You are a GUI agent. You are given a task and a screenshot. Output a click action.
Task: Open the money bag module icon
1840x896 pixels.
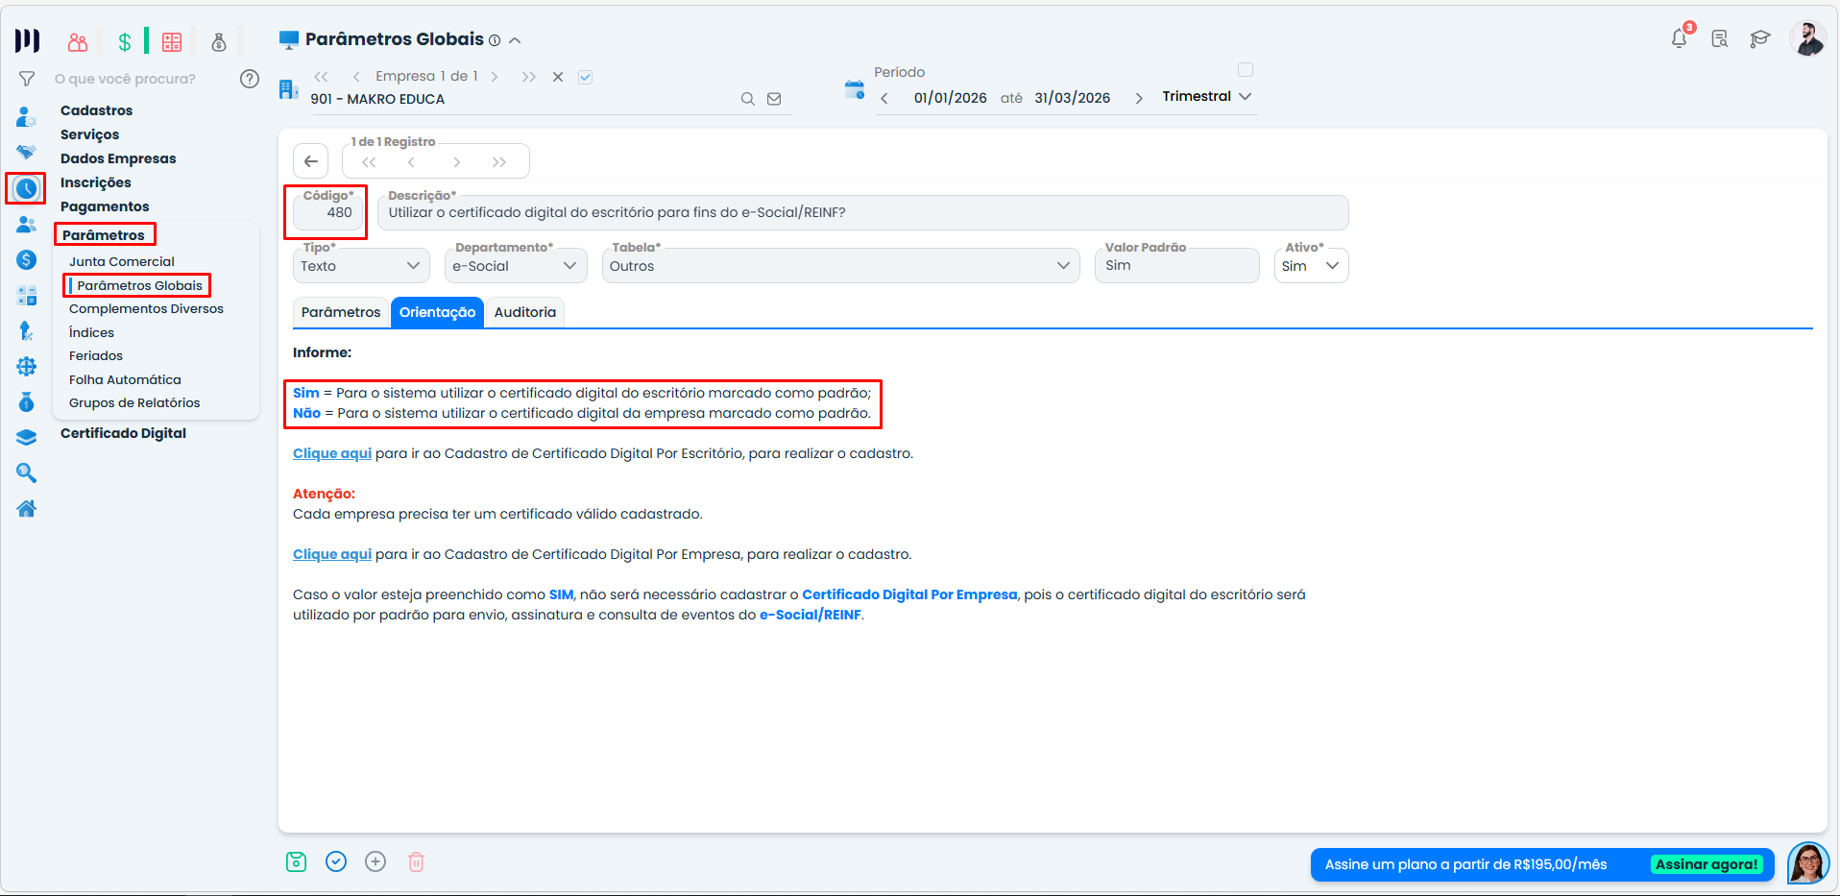point(219,41)
